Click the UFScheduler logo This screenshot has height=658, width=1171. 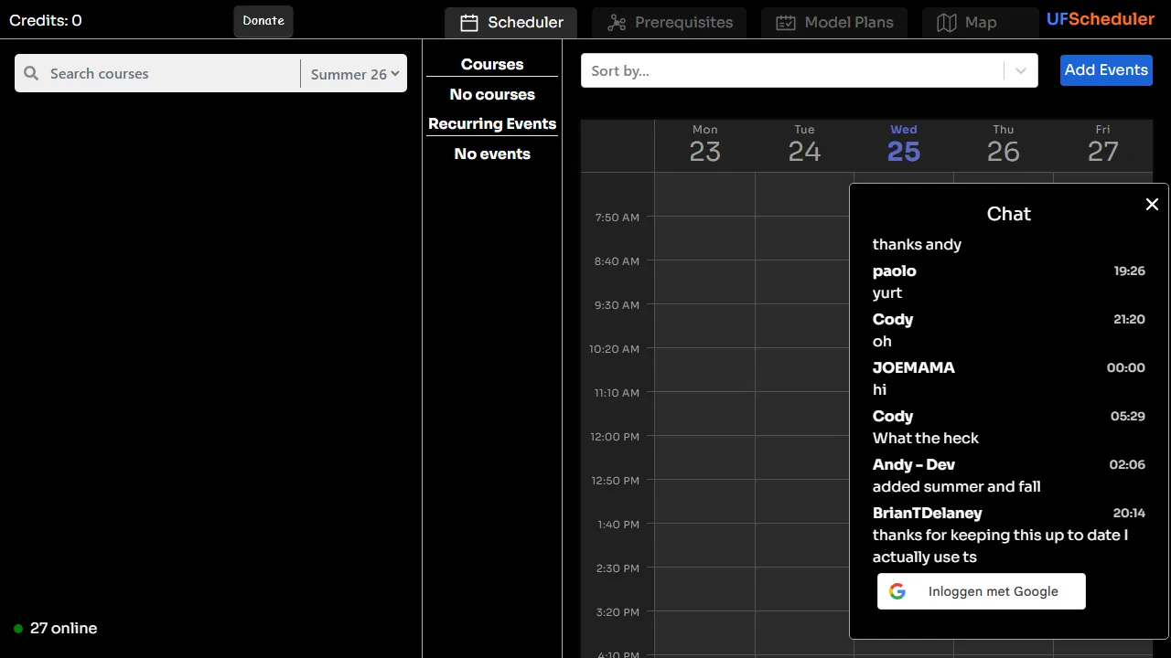point(1100,18)
